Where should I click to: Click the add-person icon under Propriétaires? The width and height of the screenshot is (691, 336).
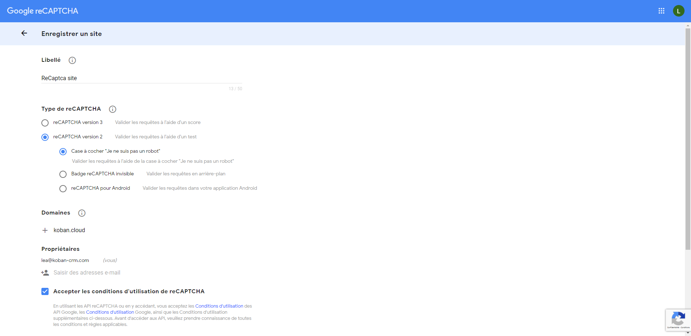coord(45,273)
